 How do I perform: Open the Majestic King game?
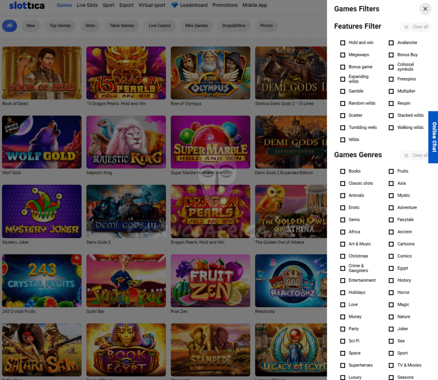tap(126, 142)
